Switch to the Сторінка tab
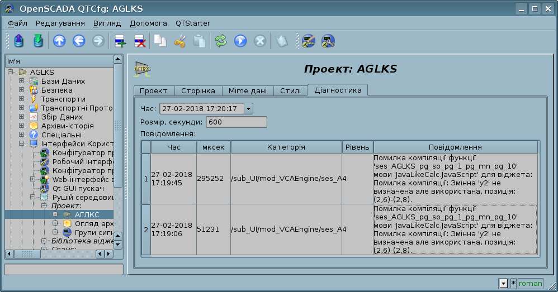Viewport: 558px width, 292px height. coord(198,90)
